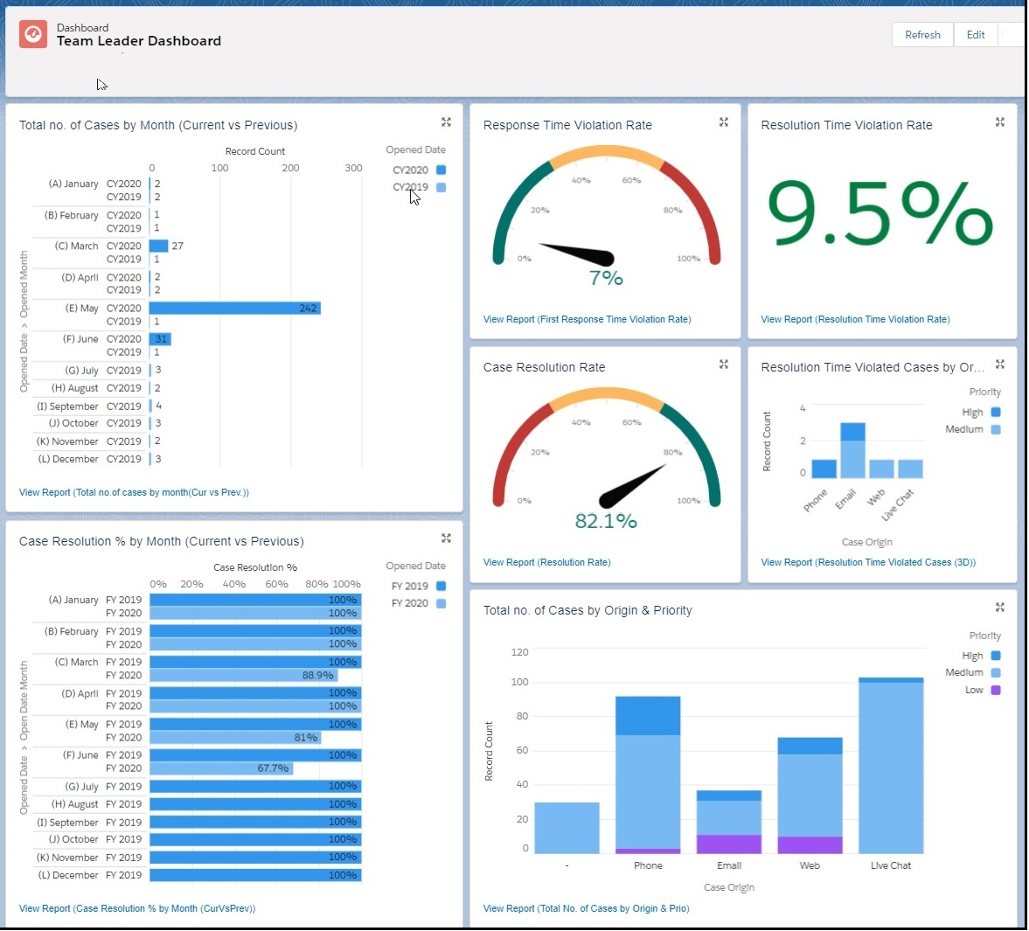The image size is (1029, 931).
Task: Expand the Resolution Time Violated Cases chart
Action: coord(1000,365)
